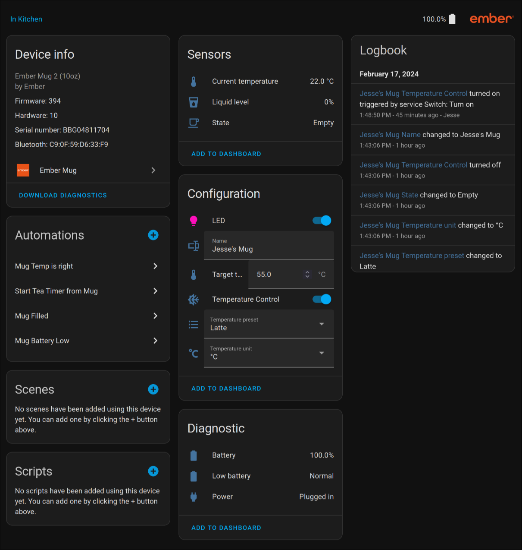Click the State value Empty
Viewport: 522px width, 550px height.
pyautogui.click(x=323, y=123)
